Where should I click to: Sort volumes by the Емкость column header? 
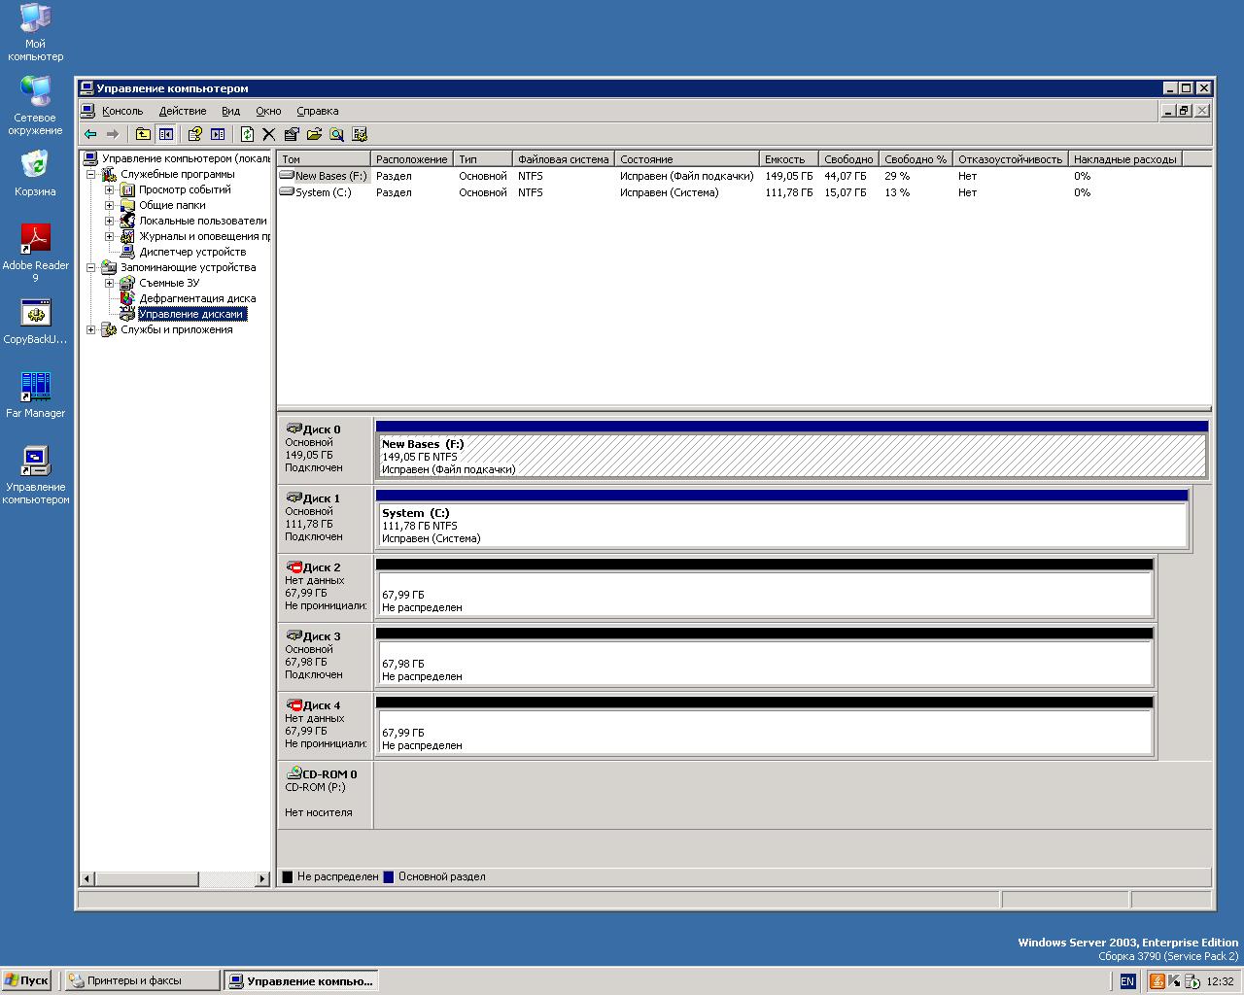pyautogui.click(x=786, y=159)
